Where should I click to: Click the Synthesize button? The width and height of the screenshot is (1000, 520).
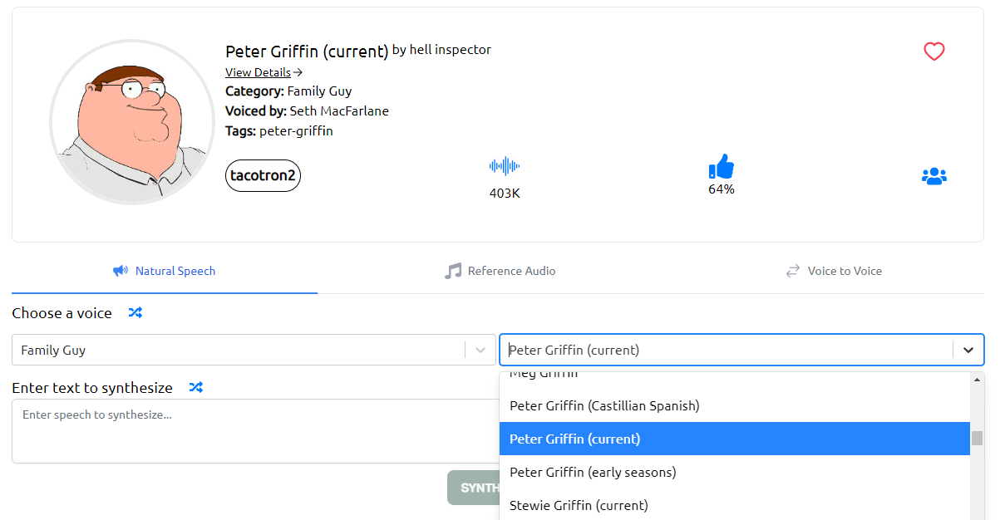point(474,488)
